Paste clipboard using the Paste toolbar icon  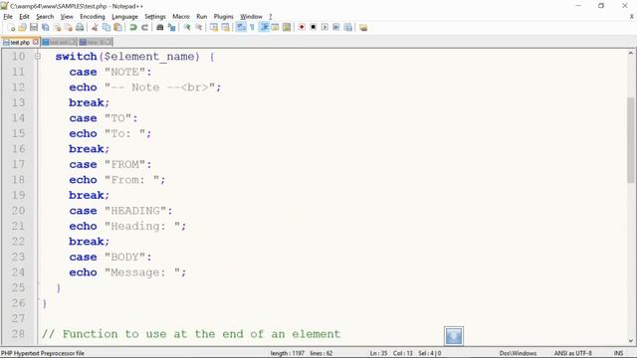tap(117, 27)
